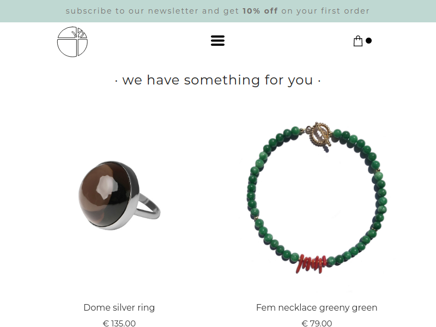Click the circular tree logo
The height and width of the screenshot is (327, 436).
tap(72, 42)
